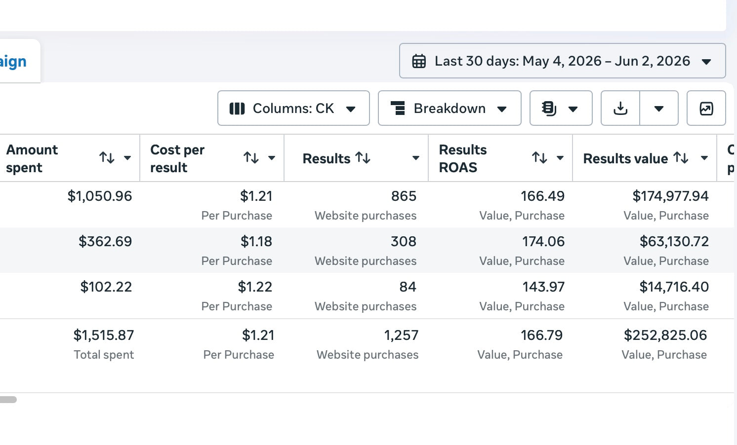The width and height of the screenshot is (737, 445).
Task: Open Results value column options arrow
Action: point(704,158)
